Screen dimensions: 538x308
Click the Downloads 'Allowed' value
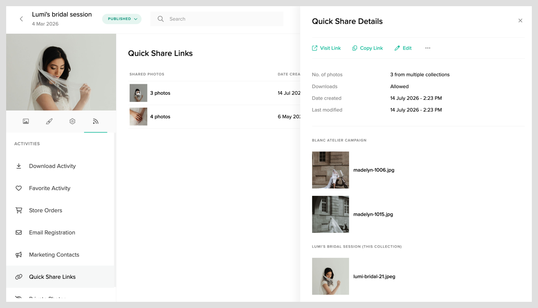pyautogui.click(x=400, y=87)
